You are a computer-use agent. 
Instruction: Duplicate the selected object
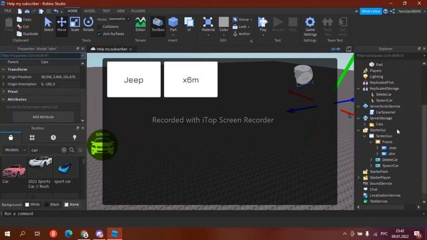(27, 34)
